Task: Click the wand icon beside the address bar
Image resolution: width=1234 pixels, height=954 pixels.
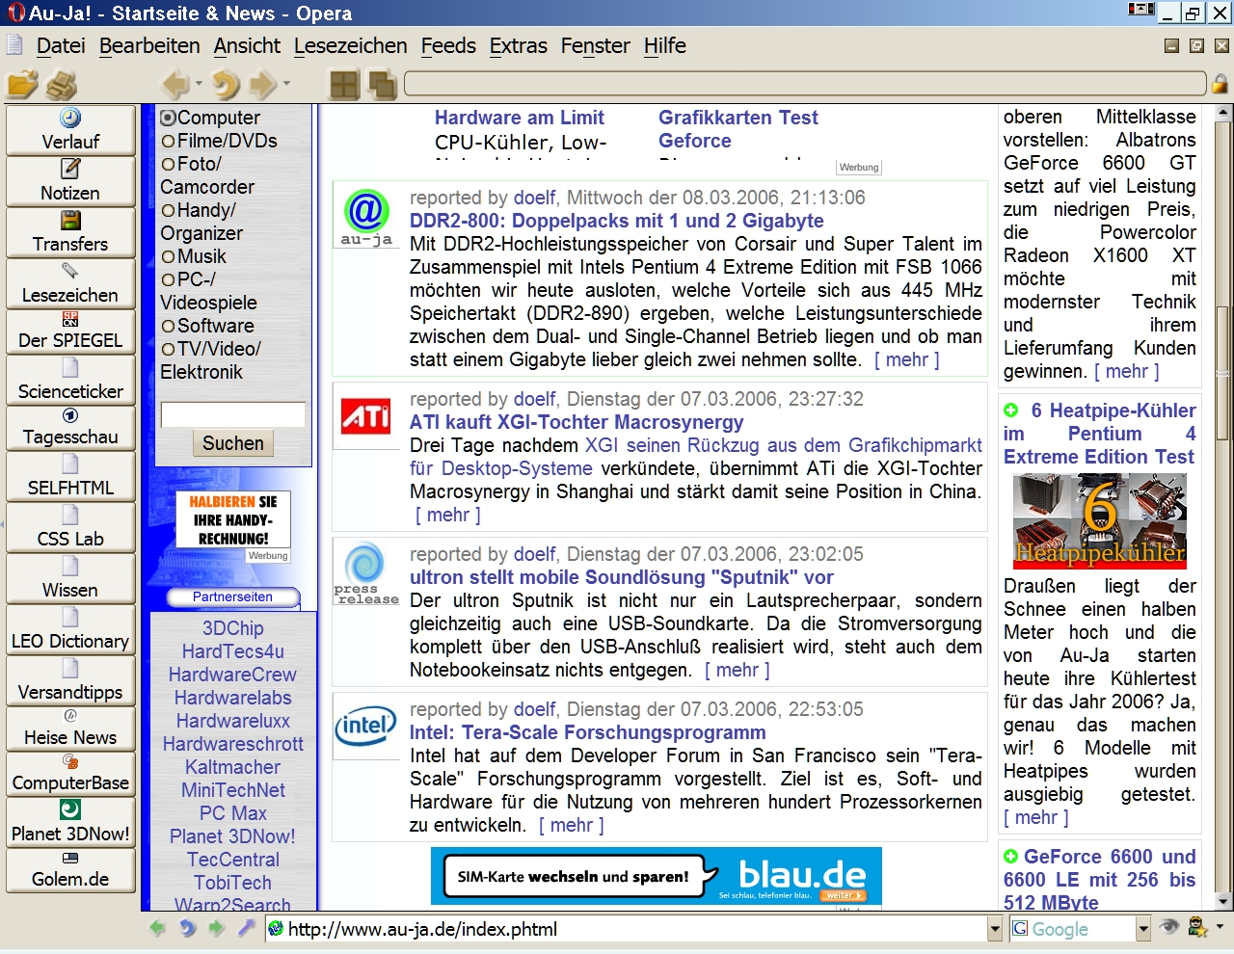Action: click(247, 929)
